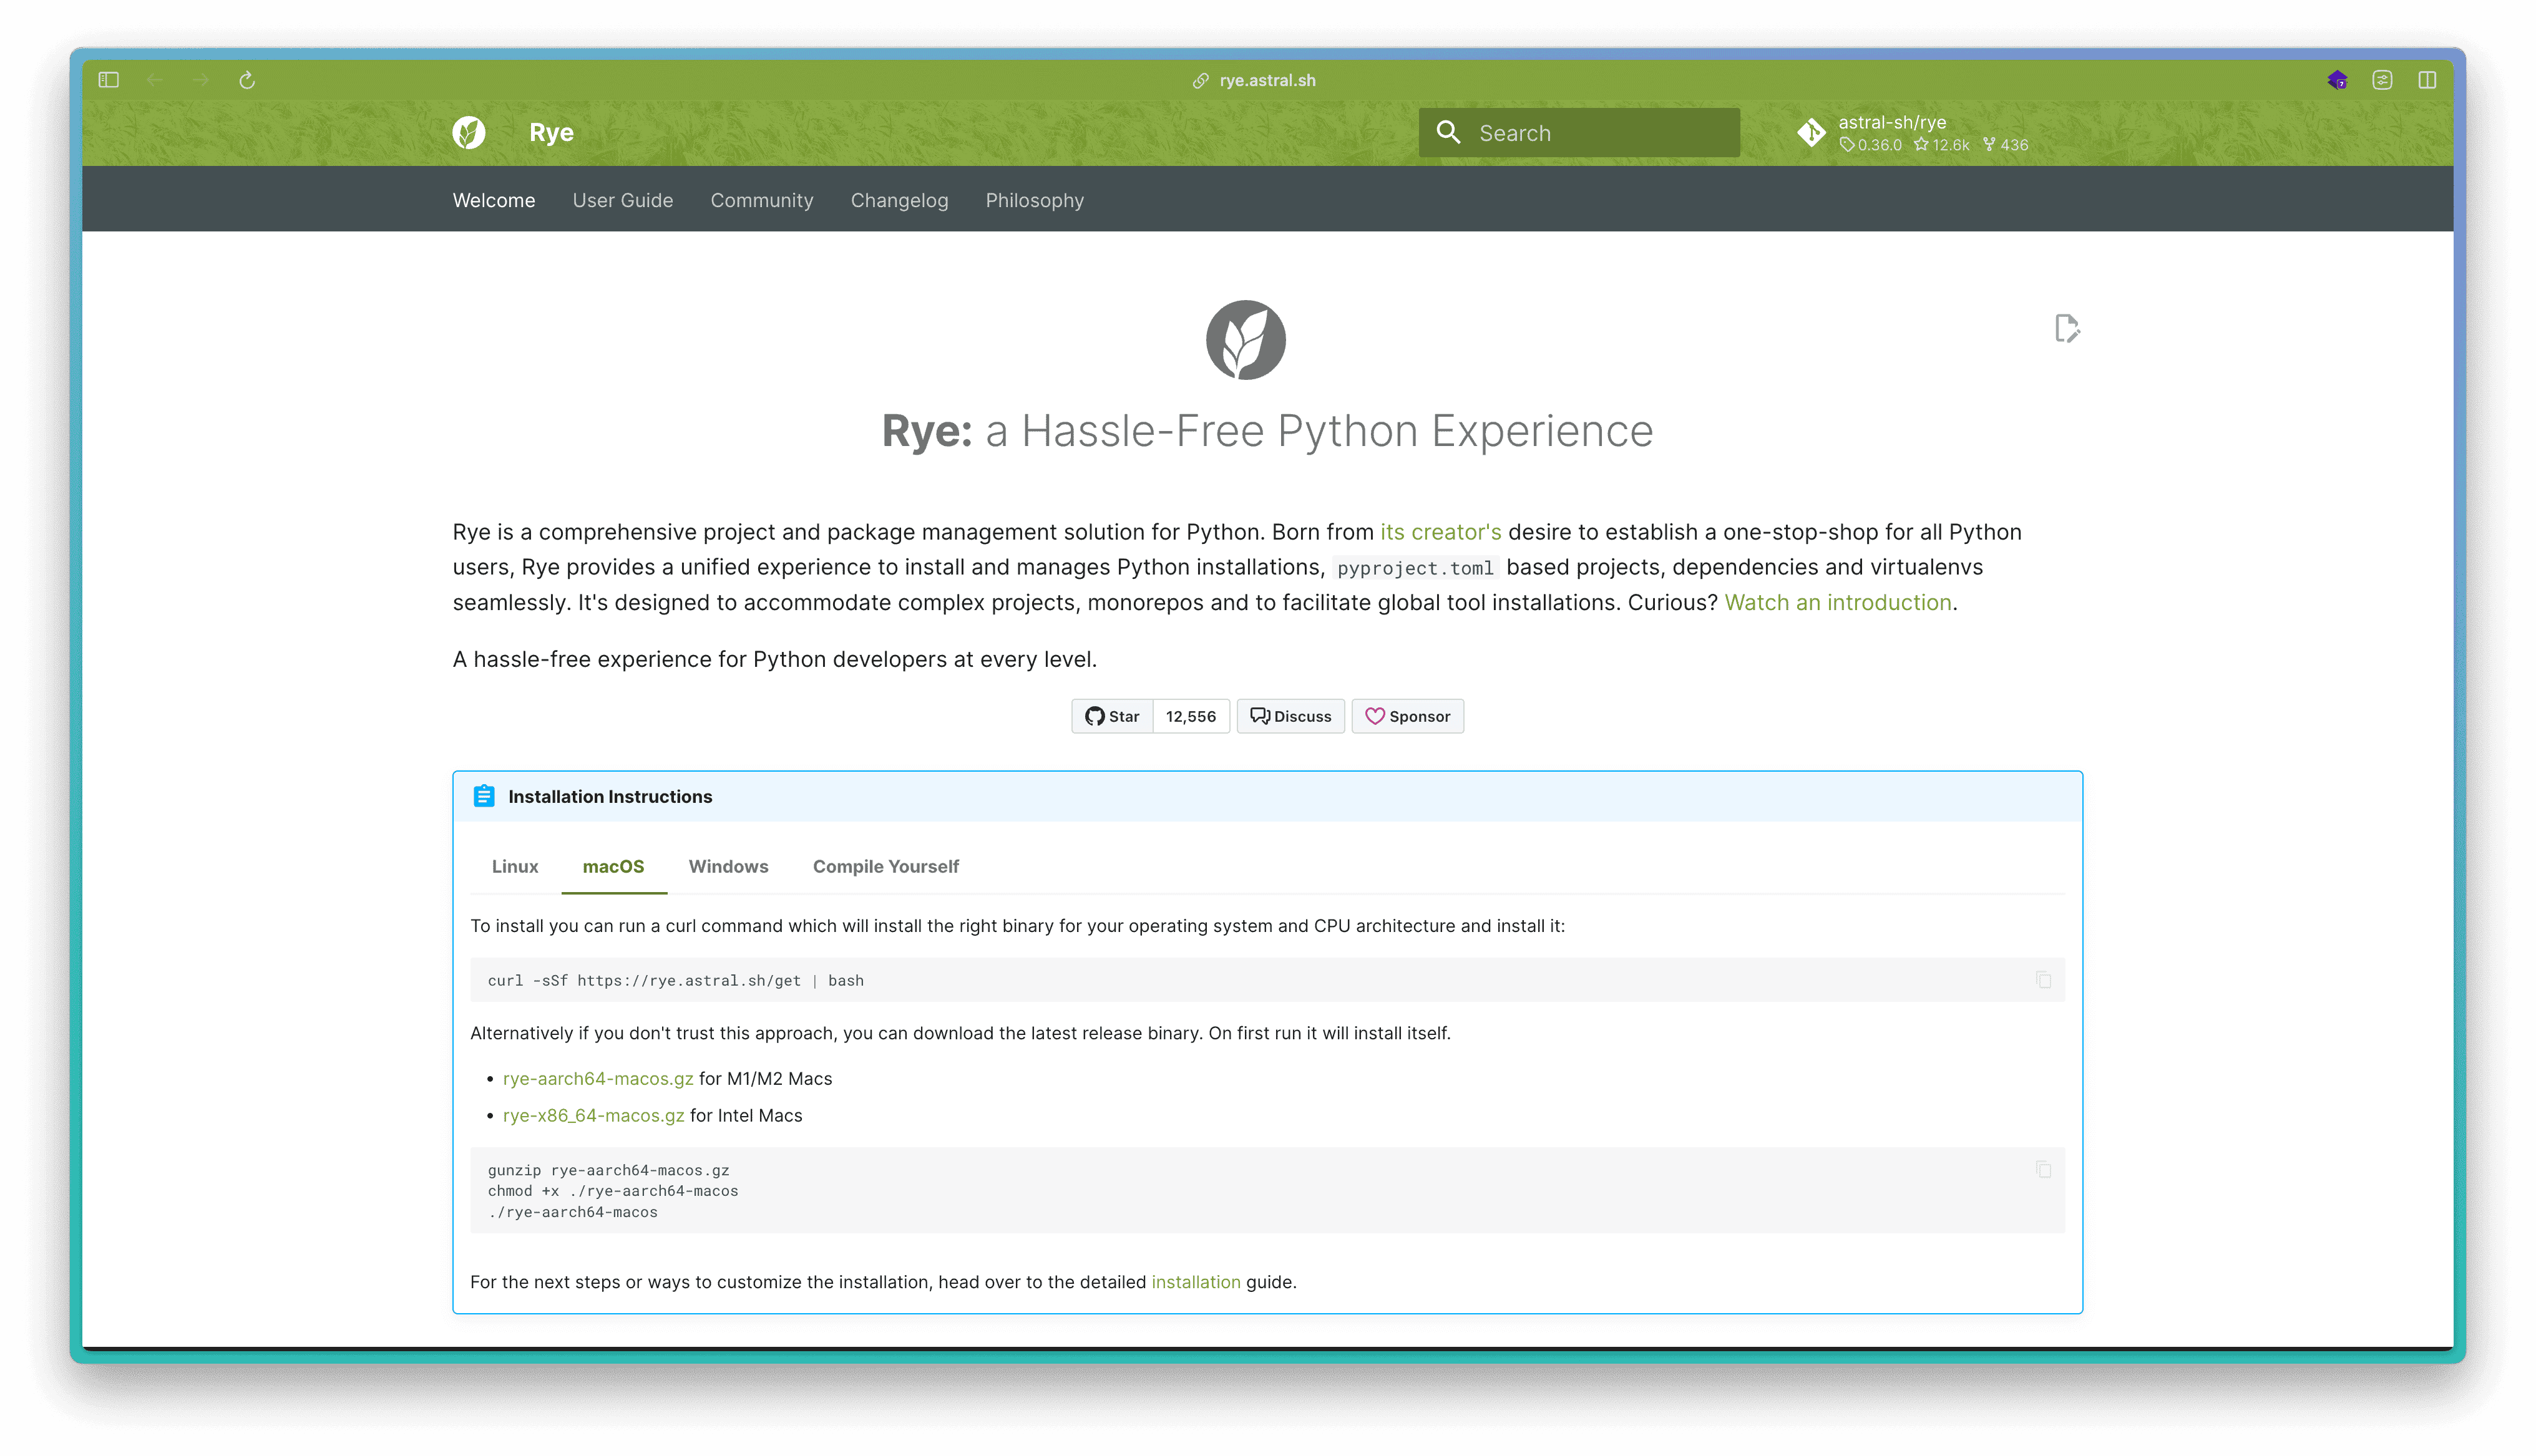Toggle the browser sidebar icon
The height and width of the screenshot is (1456, 2536).
tap(109, 80)
